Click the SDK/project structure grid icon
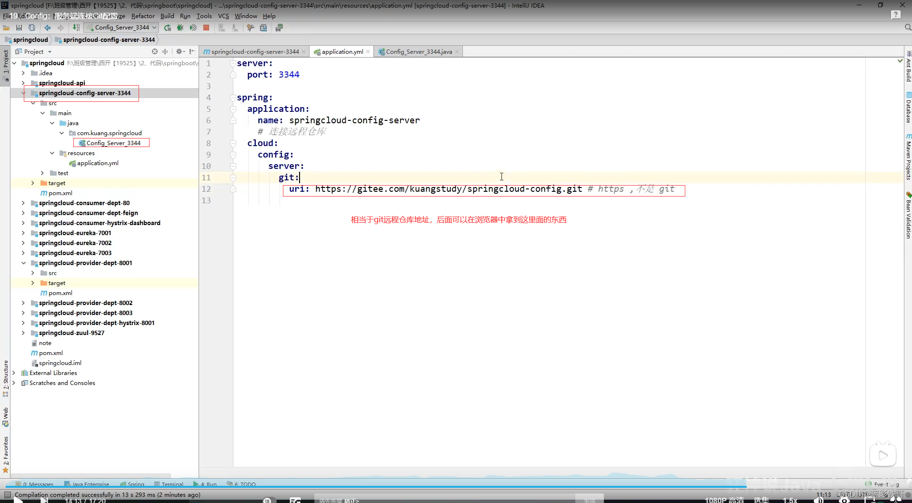This screenshot has height=503, width=912. [x=263, y=28]
